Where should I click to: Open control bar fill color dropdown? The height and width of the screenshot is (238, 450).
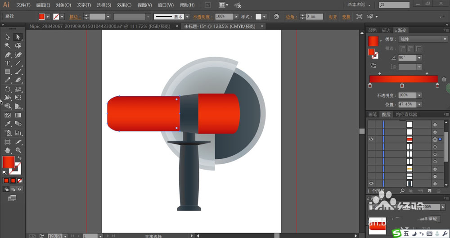48,17
